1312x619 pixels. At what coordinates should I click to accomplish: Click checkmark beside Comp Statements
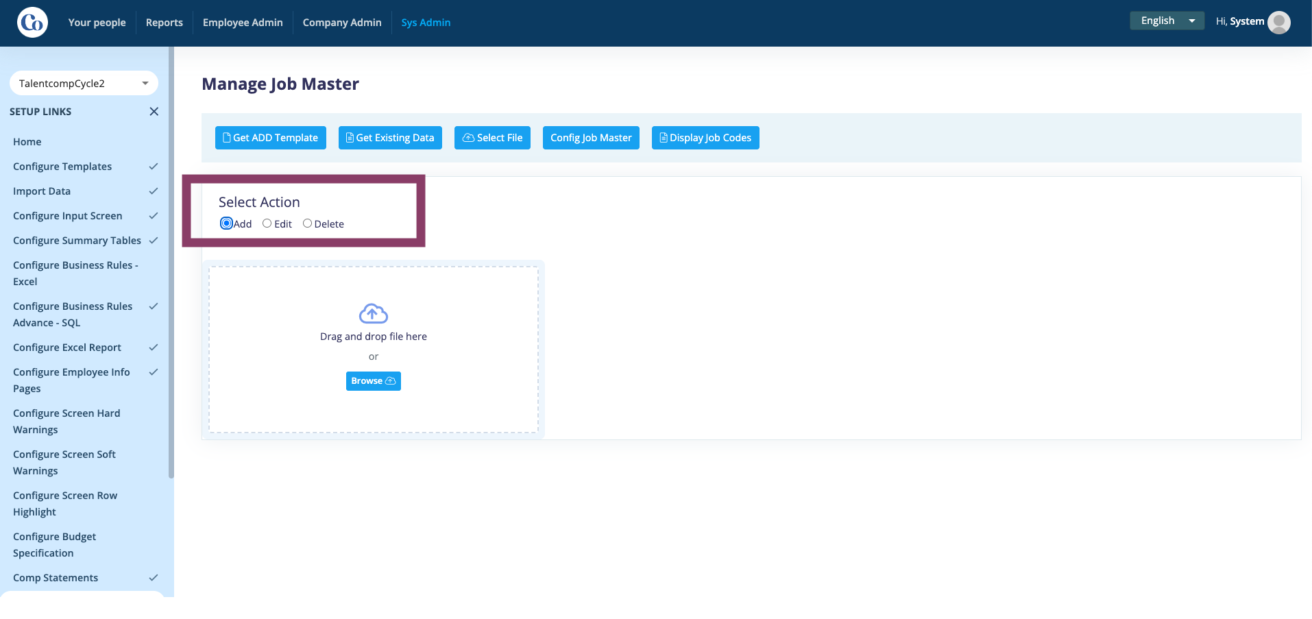154,578
